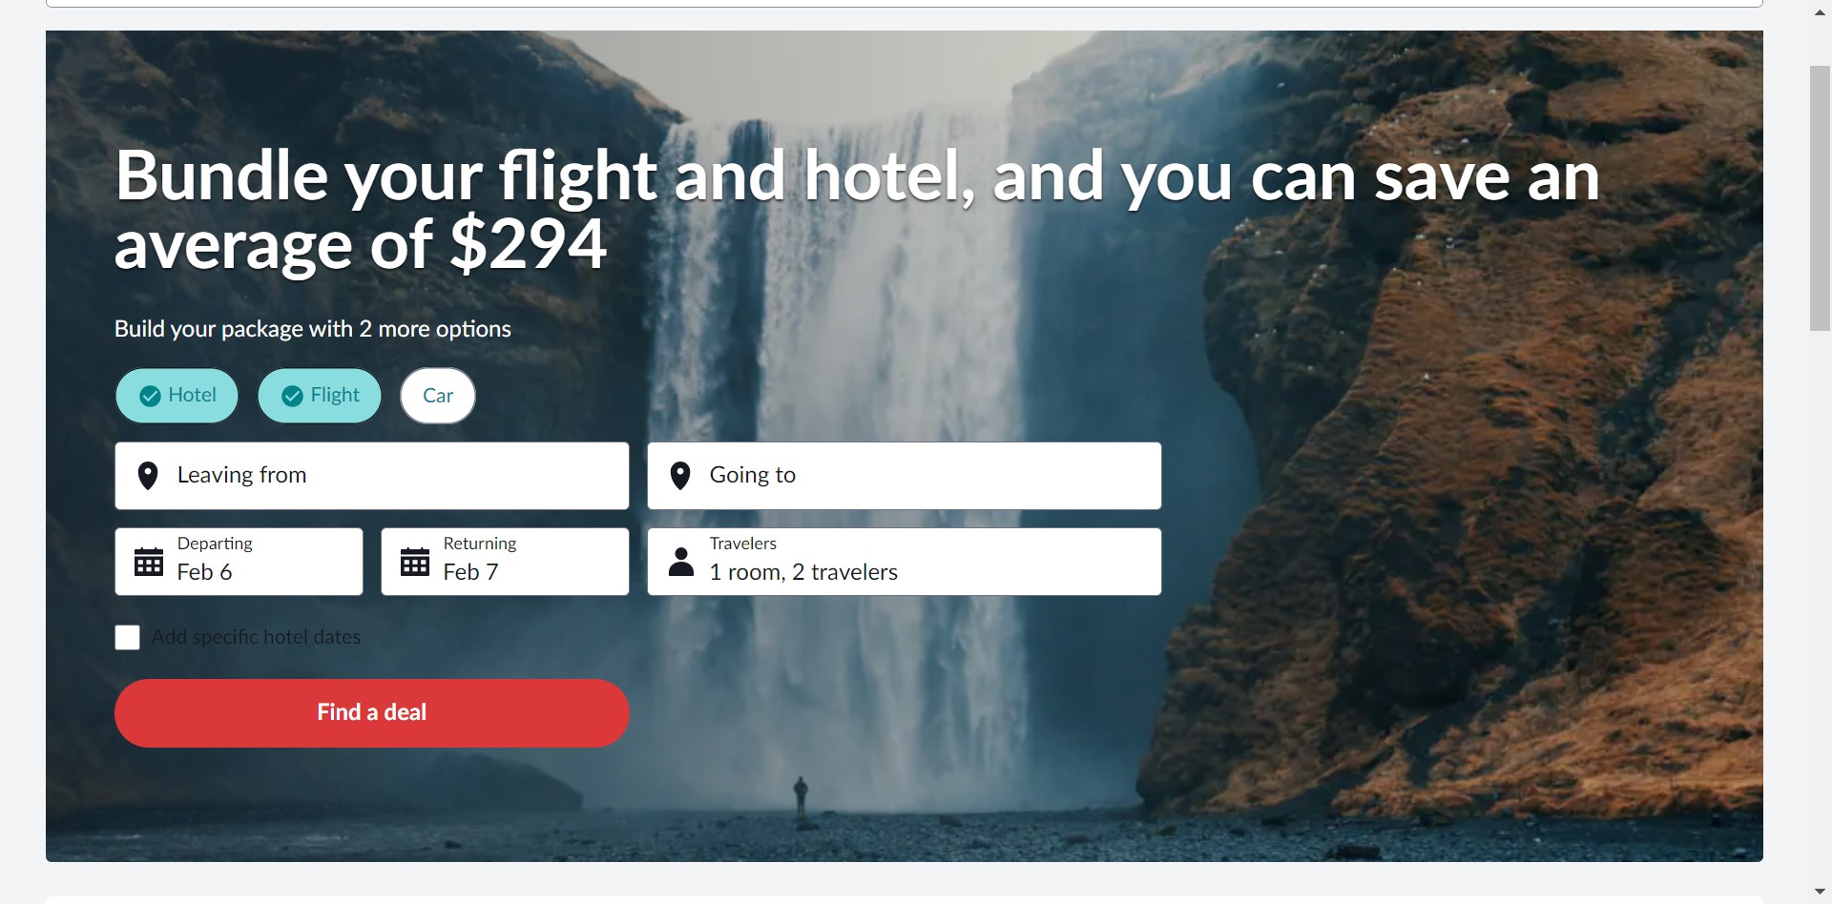1832x904 pixels.
Task: Expand the Travelers 1 room, 2 travelers selector
Action: coord(905,562)
